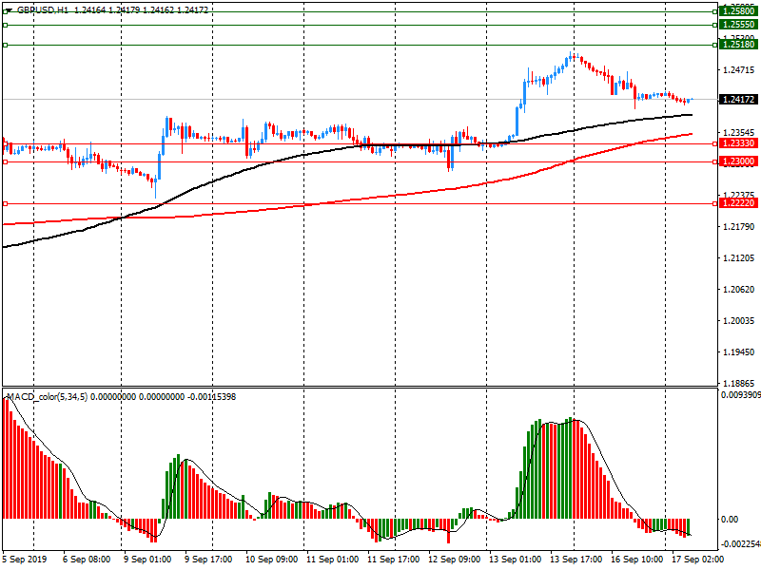Screen dimensions: 761x570
Task: Click the current price label 1.24172
Action: 738,100
